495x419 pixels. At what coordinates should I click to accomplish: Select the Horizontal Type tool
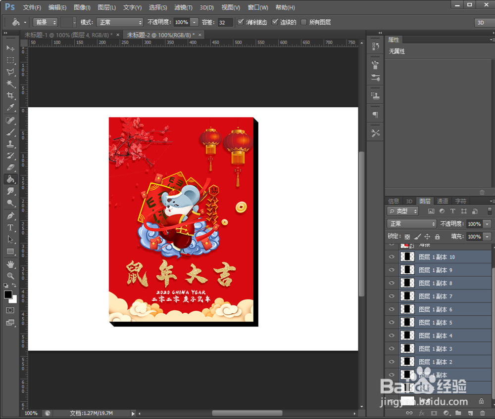tap(10, 227)
